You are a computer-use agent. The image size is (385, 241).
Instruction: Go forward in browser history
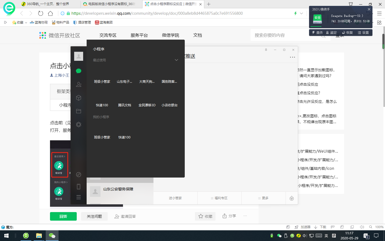pos(31,13)
